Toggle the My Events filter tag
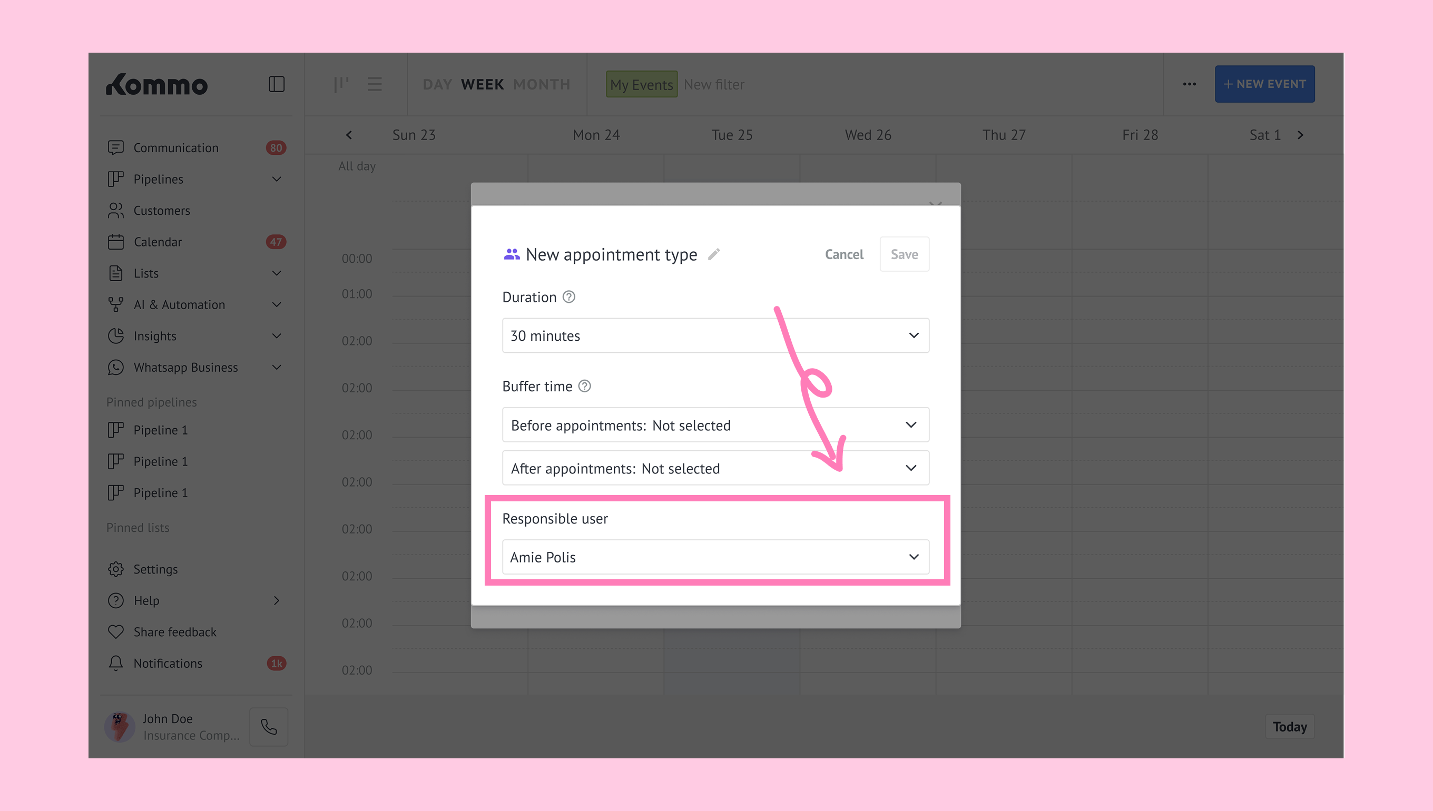1433x811 pixels. (641, 84)
